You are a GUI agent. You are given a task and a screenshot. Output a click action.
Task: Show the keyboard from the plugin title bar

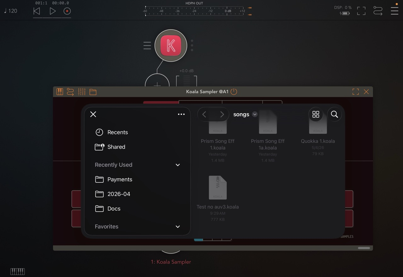pyautogui.click(x=60, y=92)
